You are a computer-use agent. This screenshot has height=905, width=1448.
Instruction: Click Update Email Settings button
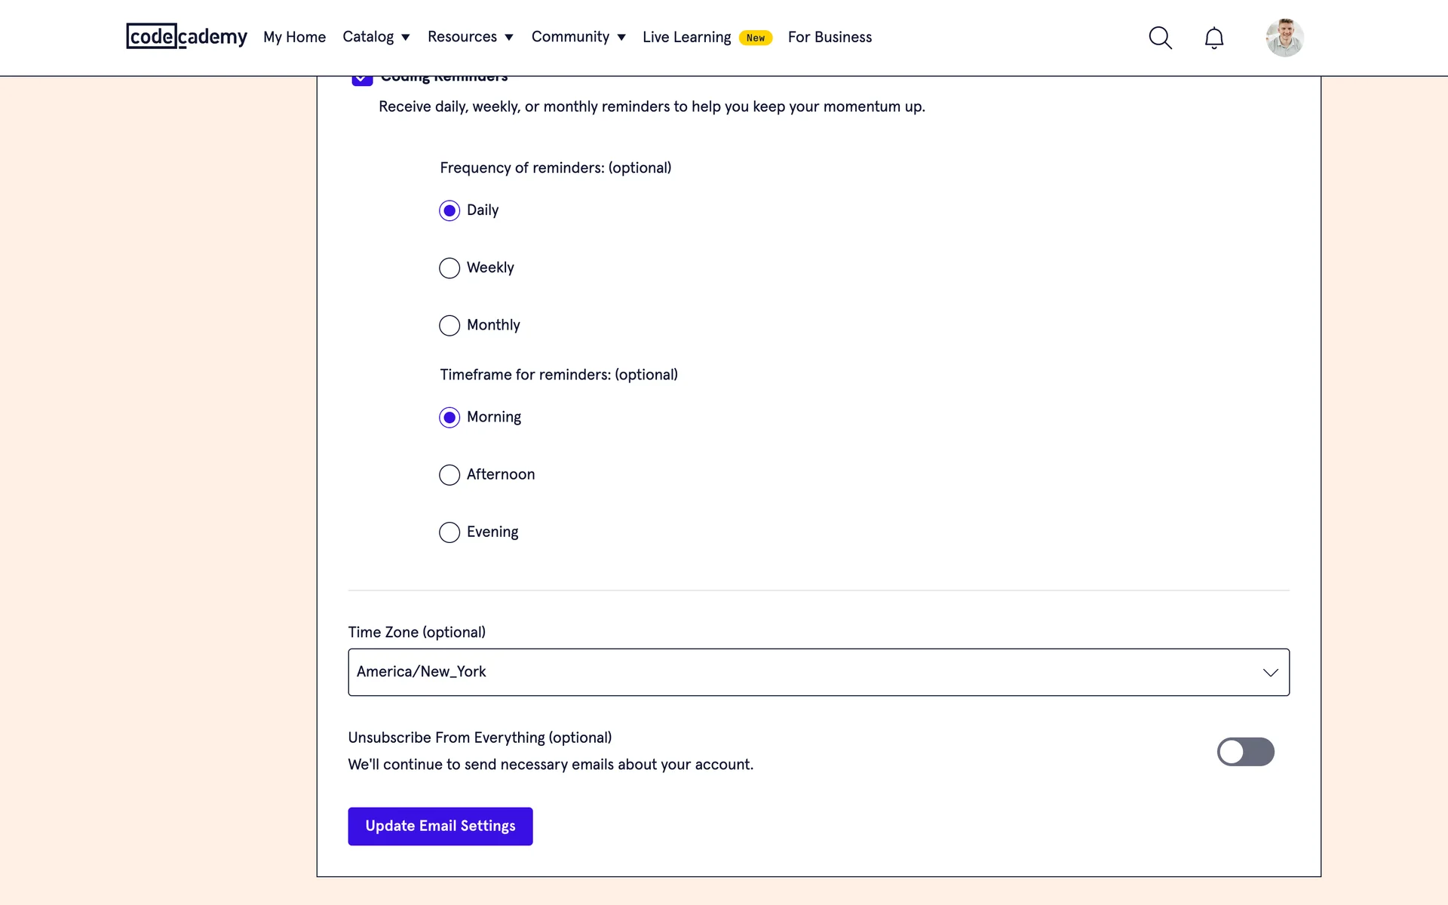(x=440, y=826)
